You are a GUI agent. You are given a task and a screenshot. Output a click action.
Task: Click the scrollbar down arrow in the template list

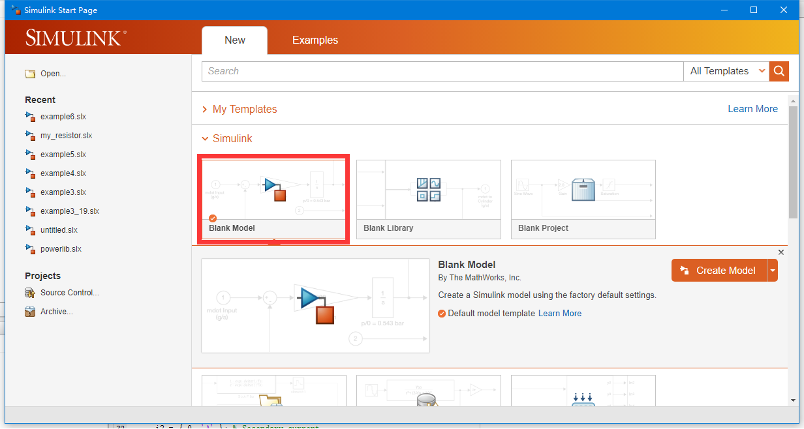tap(793, 400)
